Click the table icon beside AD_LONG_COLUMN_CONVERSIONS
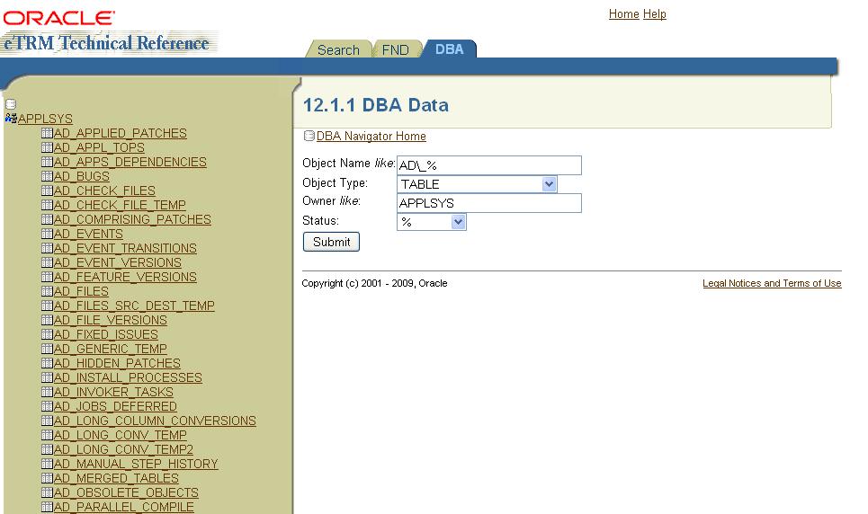Screen dimensions: 868x514 coord(47,421)
